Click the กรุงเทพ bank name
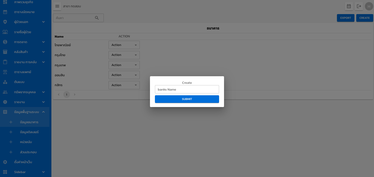This screenshot has height=177, width=374. click(60, 65)
